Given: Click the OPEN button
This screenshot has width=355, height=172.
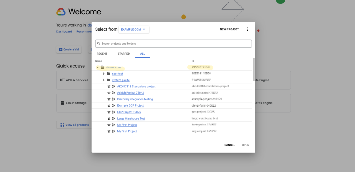Looking at the screenshot, I should coord(245,145).
